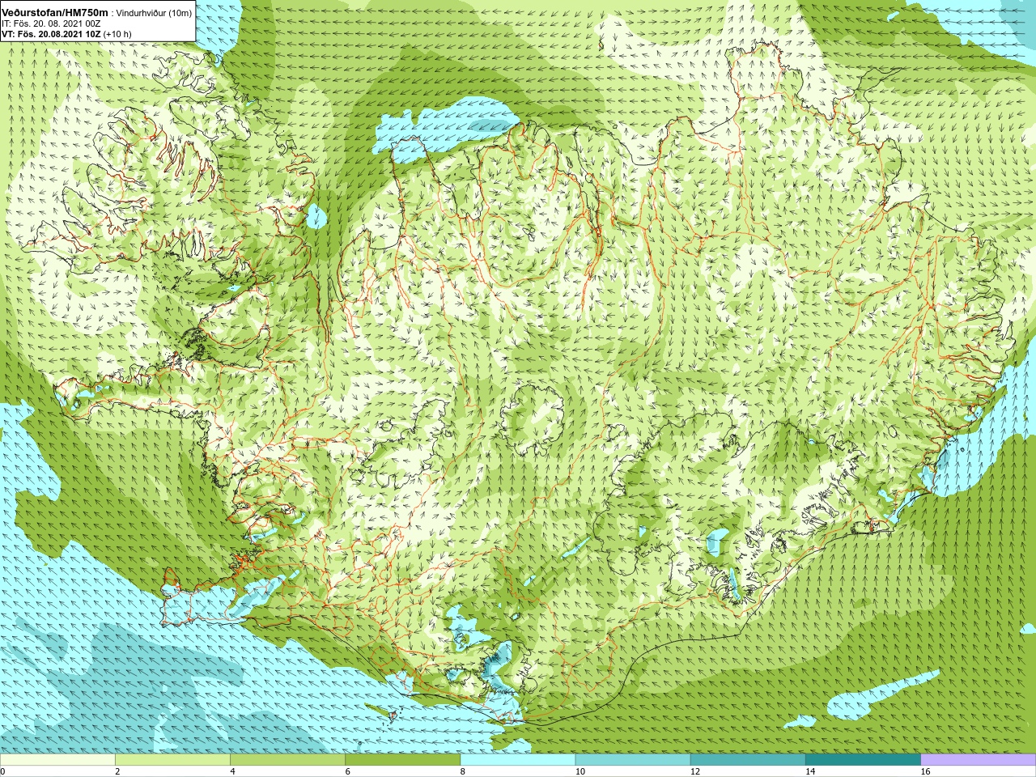Click the legend value 4
Screen dimensions: 1036x777
[x=232, y=771]
